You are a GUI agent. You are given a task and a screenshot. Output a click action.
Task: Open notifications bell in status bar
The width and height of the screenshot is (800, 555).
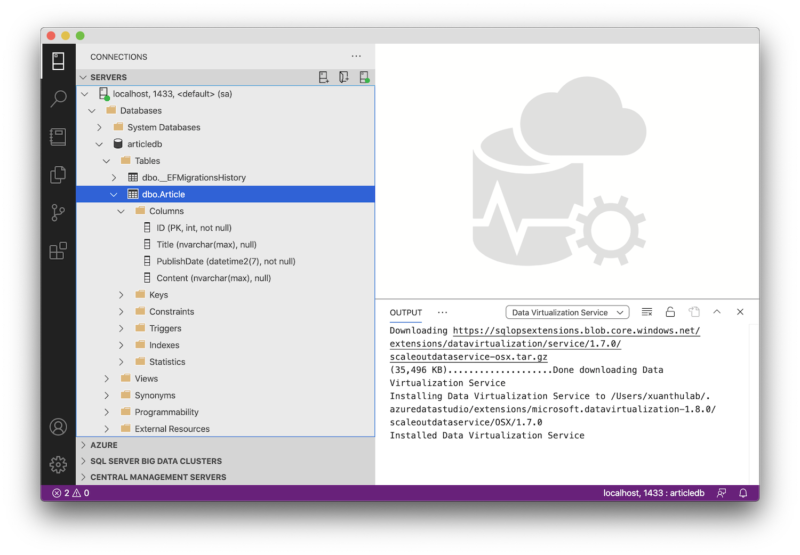(743, 493)
